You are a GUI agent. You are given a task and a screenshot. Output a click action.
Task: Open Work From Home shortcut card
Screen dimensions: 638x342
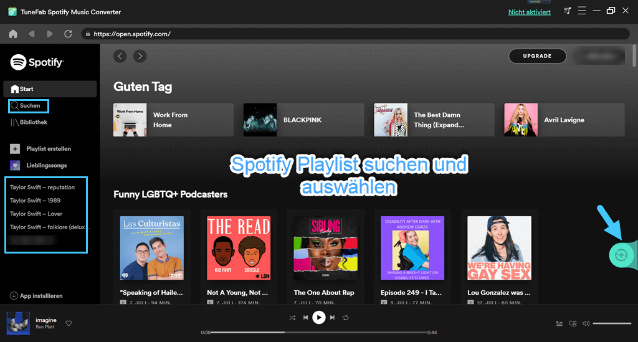point(173,120)
